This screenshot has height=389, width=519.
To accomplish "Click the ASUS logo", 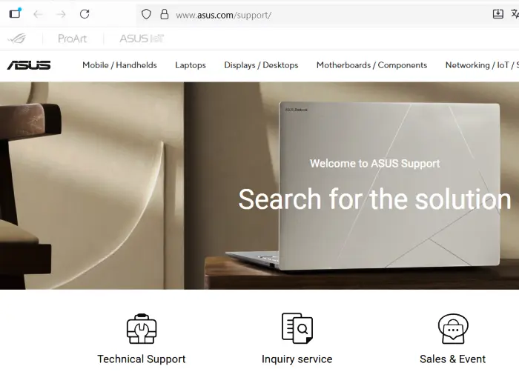I will [x=29, y=65].
